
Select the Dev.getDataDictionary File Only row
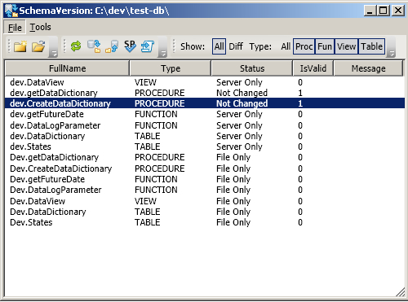point(205,157)
